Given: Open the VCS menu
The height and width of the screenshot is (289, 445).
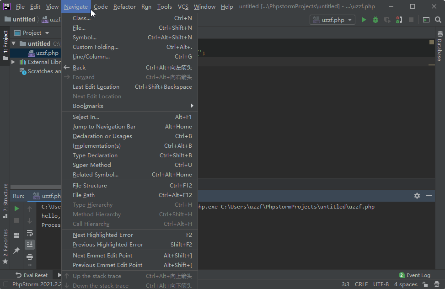Looking at the screenshot, I should pos(183,6).
